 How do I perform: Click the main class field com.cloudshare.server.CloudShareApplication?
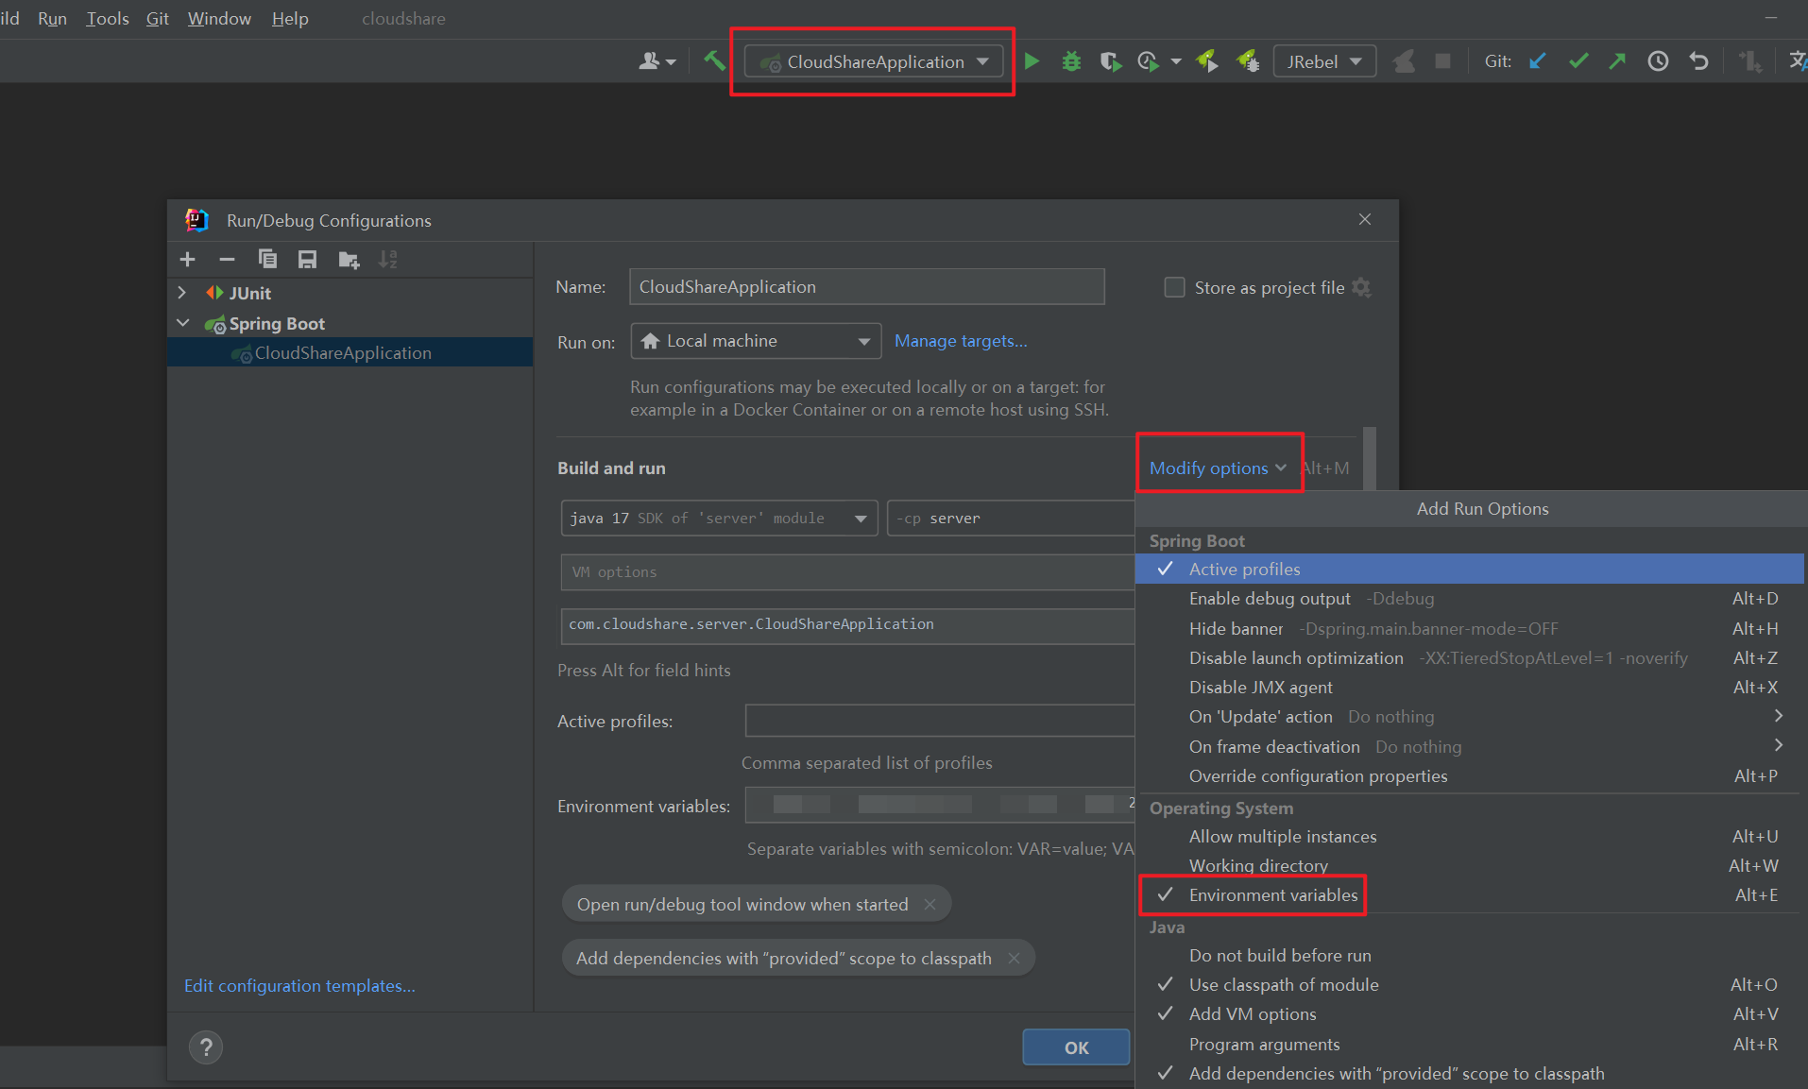pos(847,624)
